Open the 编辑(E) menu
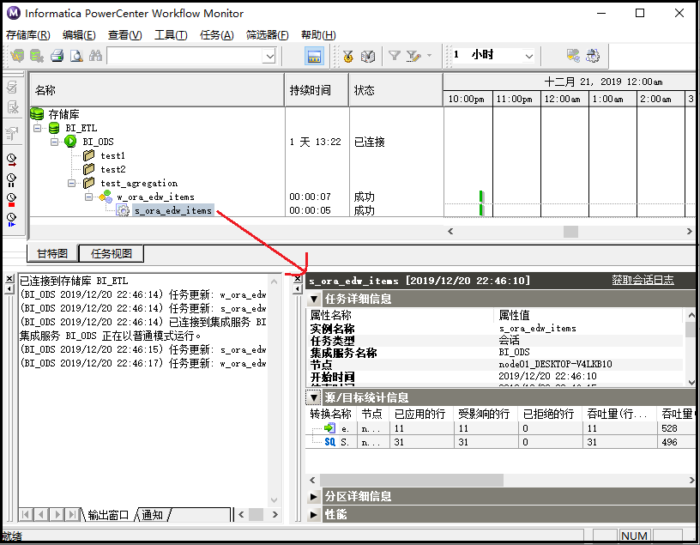This screenshot has height=545, width=700. [x=79, y=35]
